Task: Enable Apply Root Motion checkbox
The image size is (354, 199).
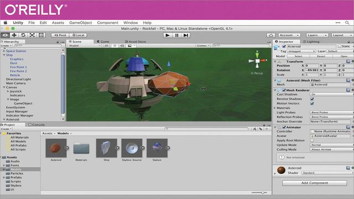Action: click(x=312, y=140)
